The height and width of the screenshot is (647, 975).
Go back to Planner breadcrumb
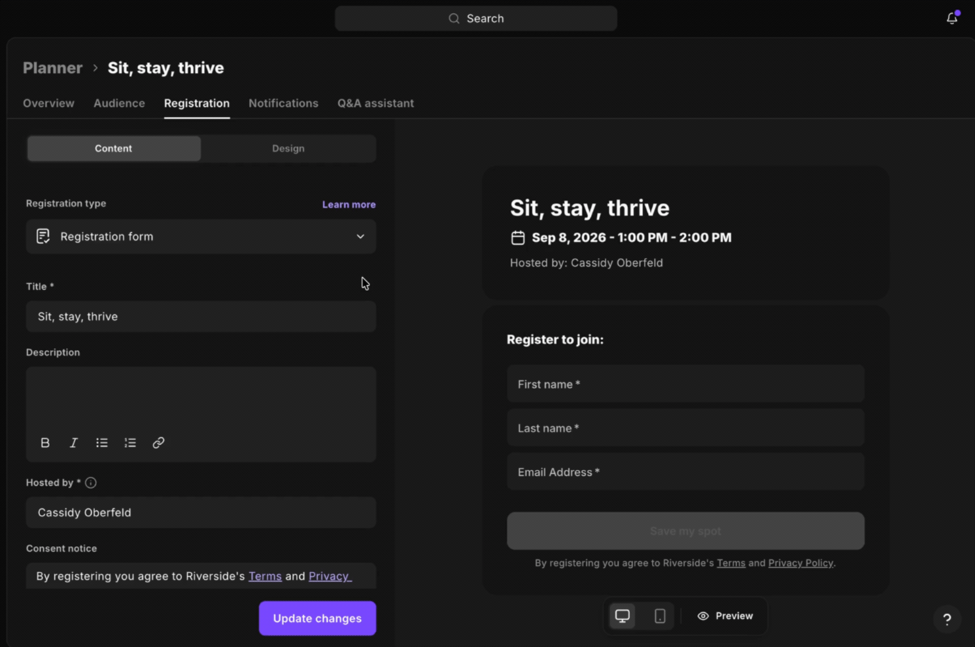[x=53, y=68]
